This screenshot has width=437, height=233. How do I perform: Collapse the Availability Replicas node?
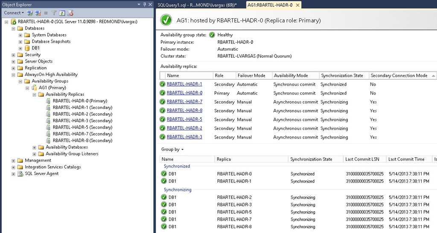35,95
